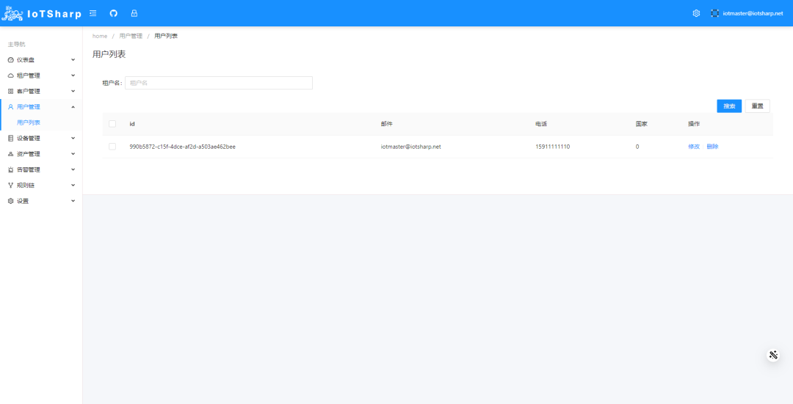Image resolution: width=793 pixels, height=404 pixels.
Task: Toggle the sidebar collapse hamburger icon
Action: (93, 13)
